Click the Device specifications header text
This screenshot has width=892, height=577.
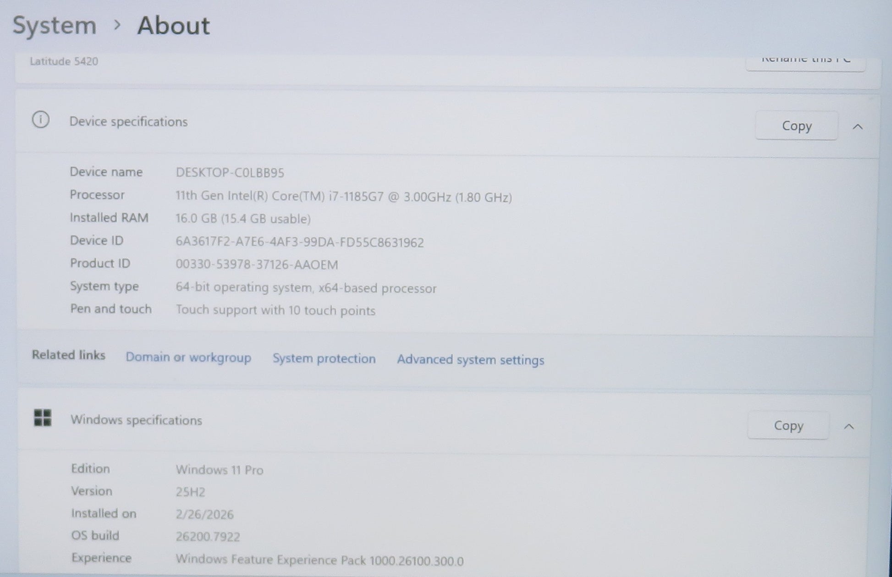coord(128,122)
